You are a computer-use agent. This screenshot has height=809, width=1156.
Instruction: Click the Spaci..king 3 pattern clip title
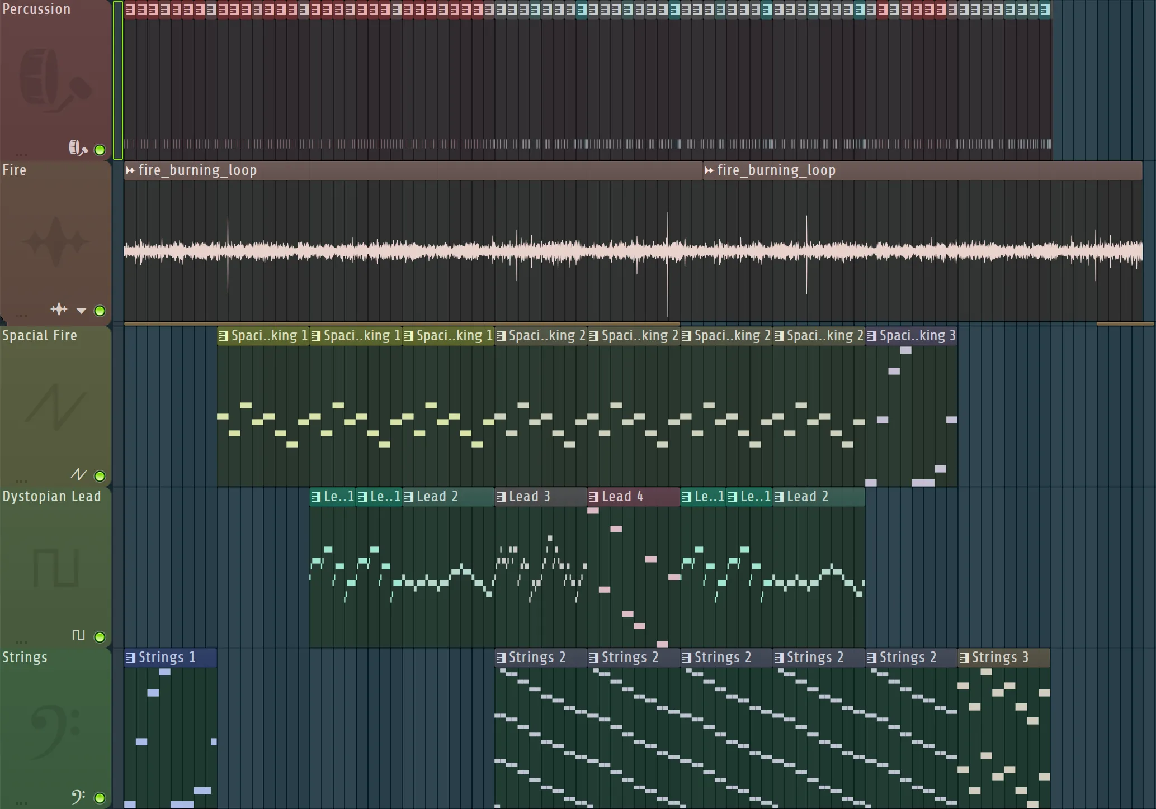point(917,336)
